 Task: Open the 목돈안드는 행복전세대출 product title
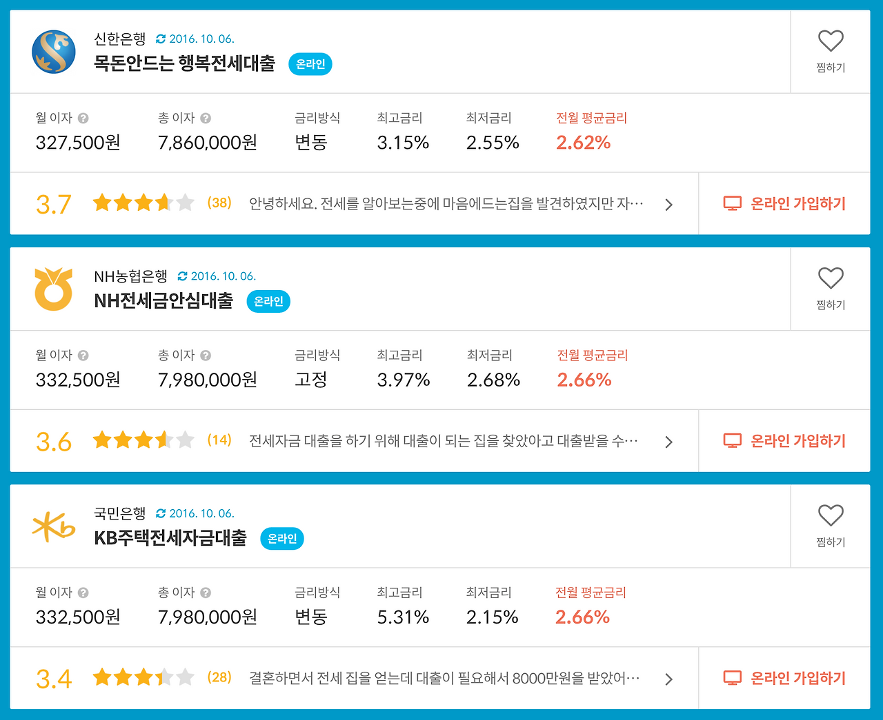185,64
